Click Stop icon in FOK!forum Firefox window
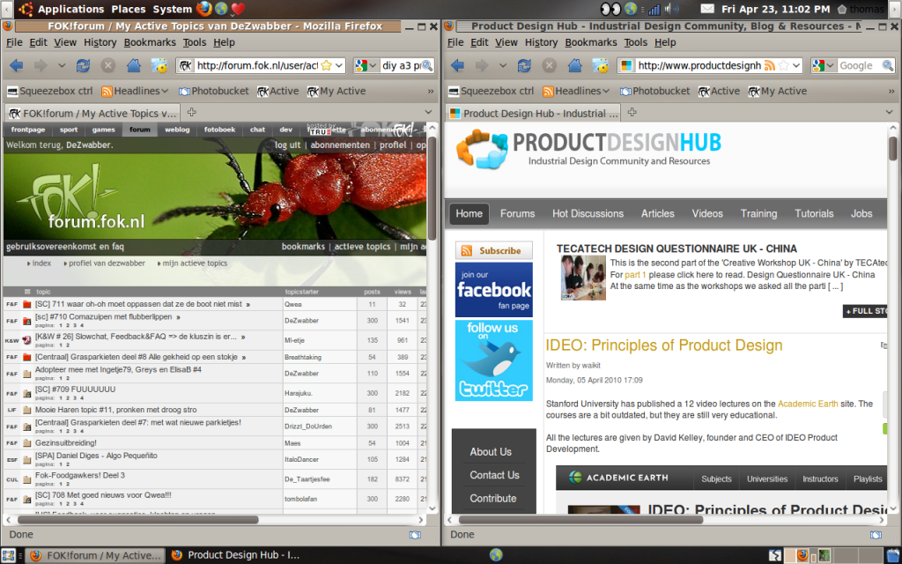This screenshot has width=902, height=564. [x=107, y=65]
